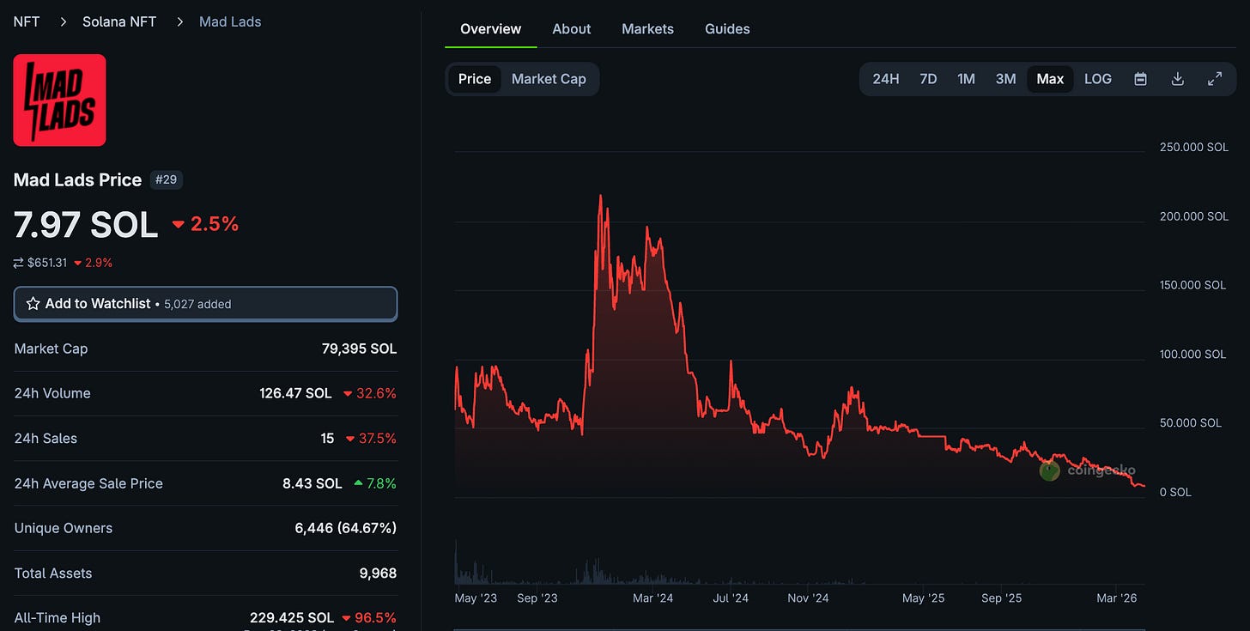Screen dimensions: 1250x631
Task: Click the 24h Volume value 126.47 SOL
Action: tap(295, 393)
